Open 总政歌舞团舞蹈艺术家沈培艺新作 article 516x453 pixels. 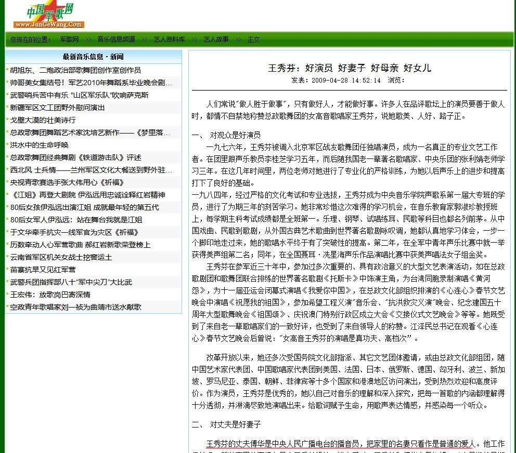pos(90,132)
